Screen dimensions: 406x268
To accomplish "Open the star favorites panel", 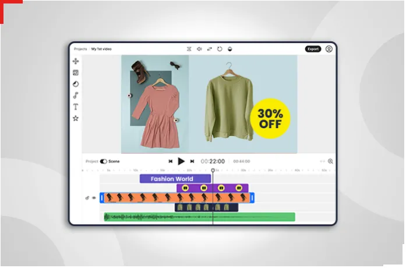I will [75, 118].
